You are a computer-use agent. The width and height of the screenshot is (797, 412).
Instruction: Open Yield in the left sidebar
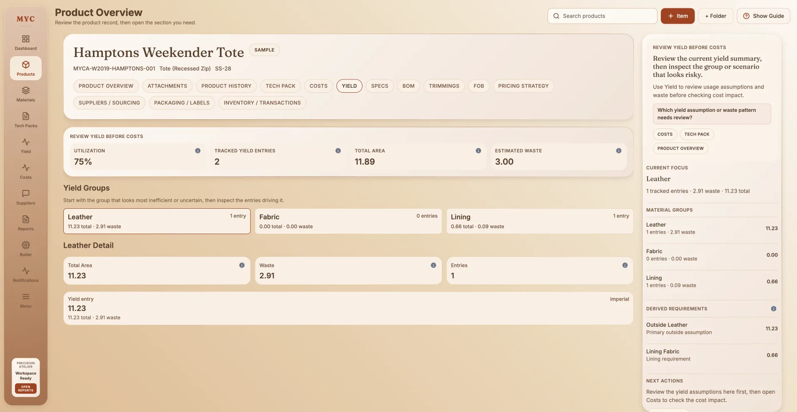26,146
